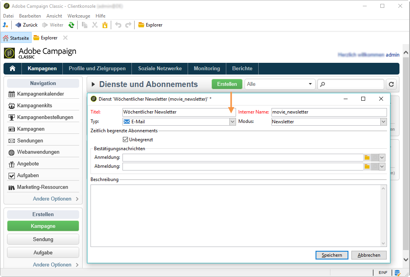Image resolution: width=410 pixels, height=277 pixels.
Task: Open the Bearbeiten menu
Action: (30, 16)
